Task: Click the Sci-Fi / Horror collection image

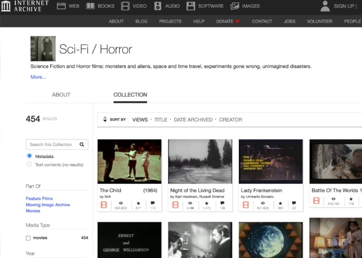Action: point(43,49)
